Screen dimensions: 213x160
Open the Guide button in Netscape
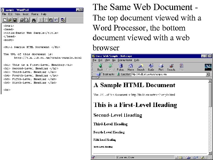151,67
